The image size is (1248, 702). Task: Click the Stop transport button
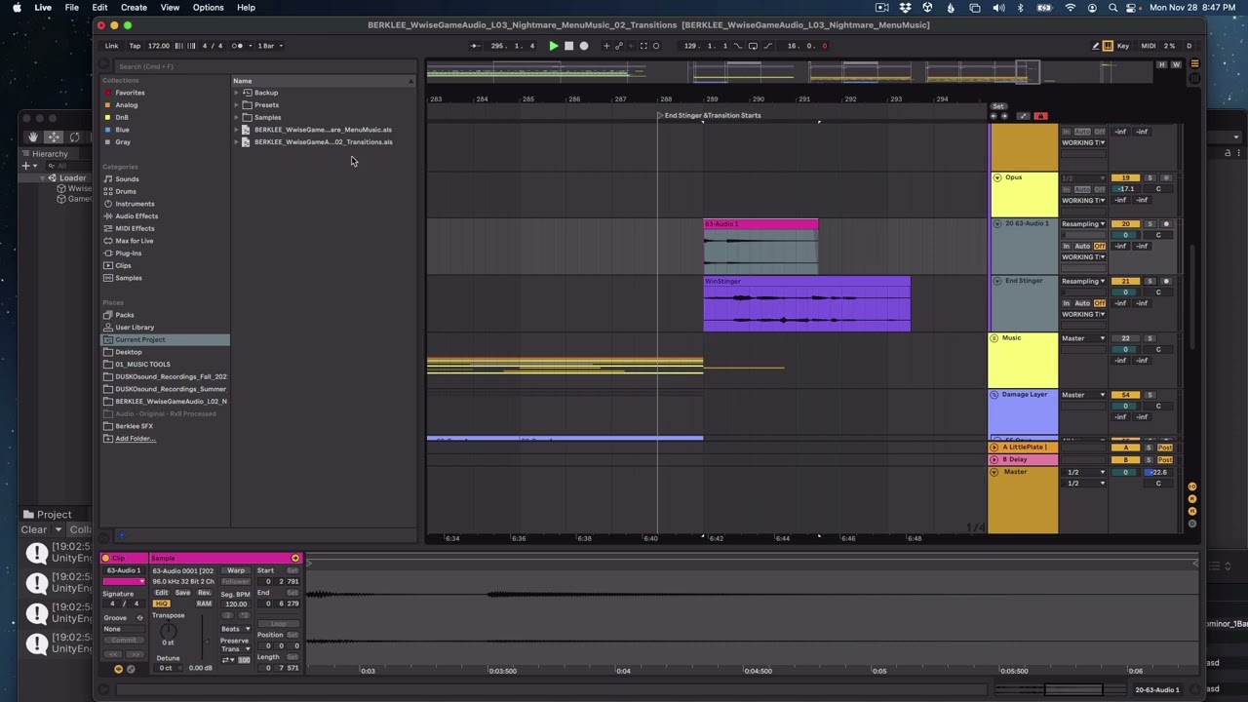tap(568, 46)
